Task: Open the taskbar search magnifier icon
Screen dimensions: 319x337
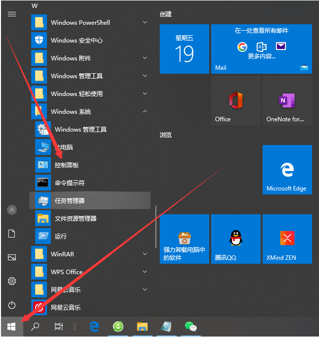Action: pos(35,327)
